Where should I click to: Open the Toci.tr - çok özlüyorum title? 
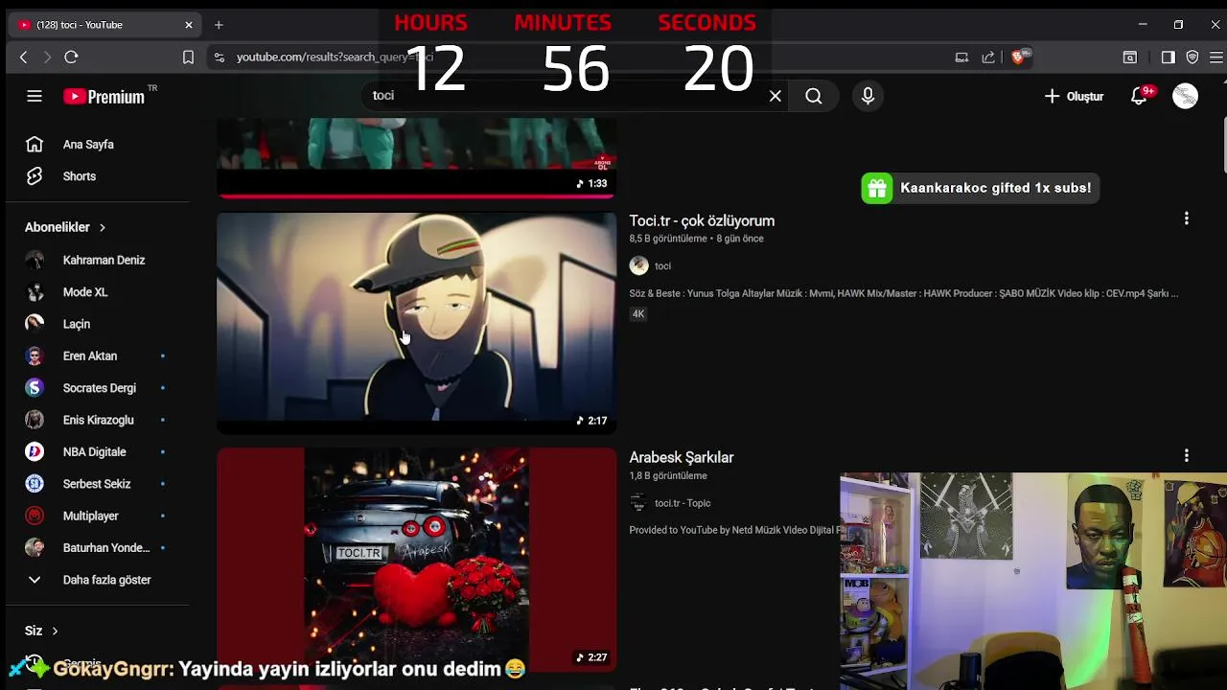point(702,220)
